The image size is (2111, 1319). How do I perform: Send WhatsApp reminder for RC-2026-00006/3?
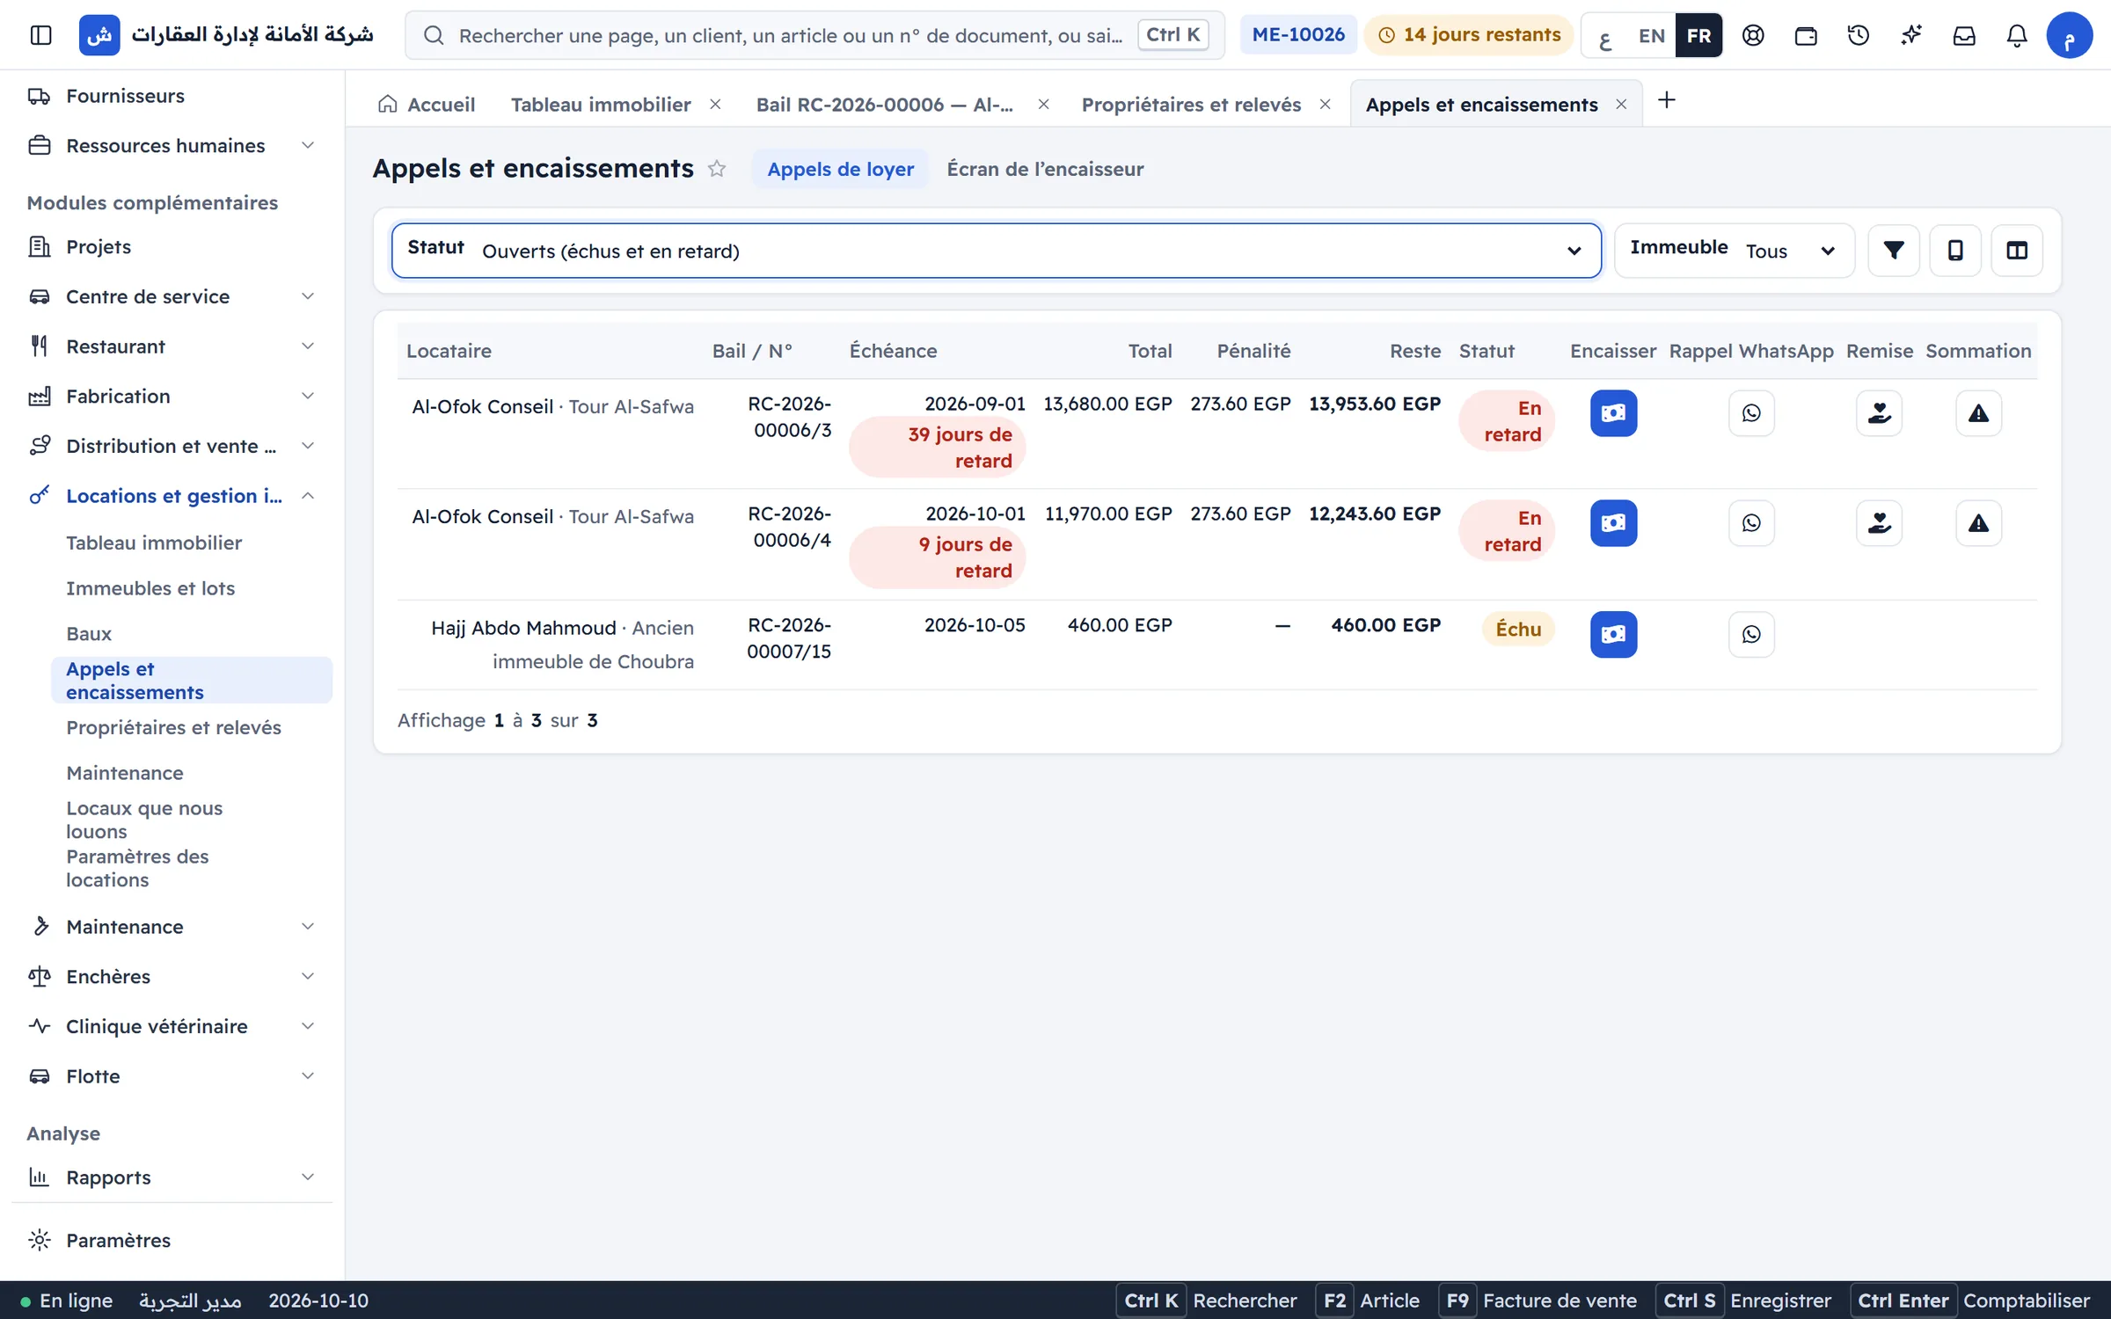[1751, 413]
